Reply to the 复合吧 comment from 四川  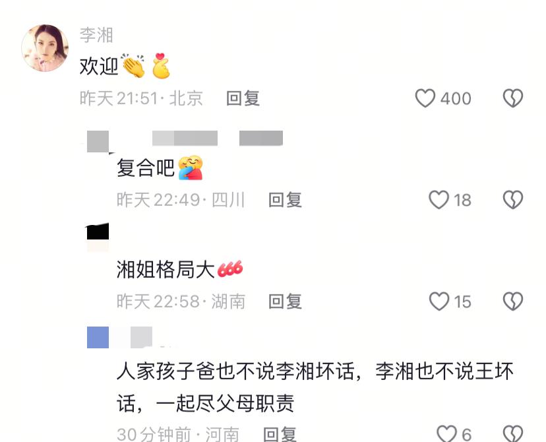pos(285,200)
